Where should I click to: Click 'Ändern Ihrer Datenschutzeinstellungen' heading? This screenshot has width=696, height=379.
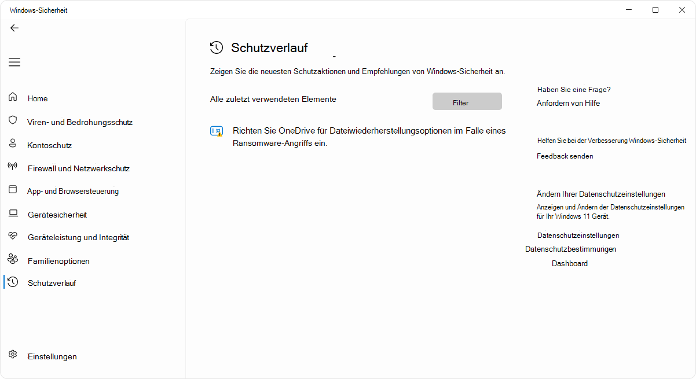click(x=601, y=194)
